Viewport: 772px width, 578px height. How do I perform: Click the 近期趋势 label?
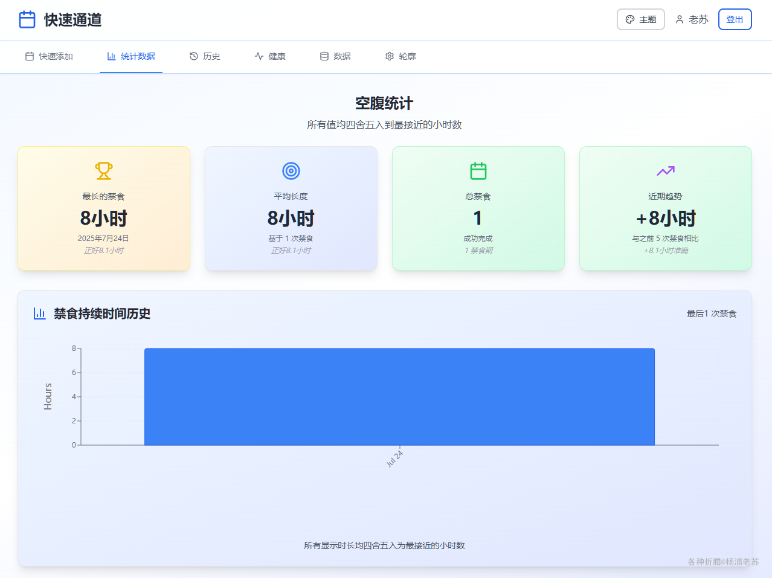pos(666,196)
